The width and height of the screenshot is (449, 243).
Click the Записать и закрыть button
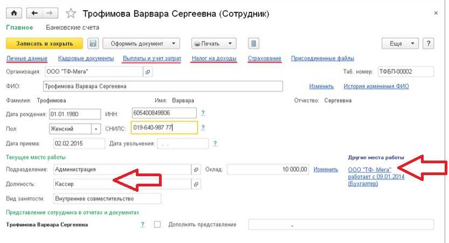pyautogui.click(x=44, y=44)
